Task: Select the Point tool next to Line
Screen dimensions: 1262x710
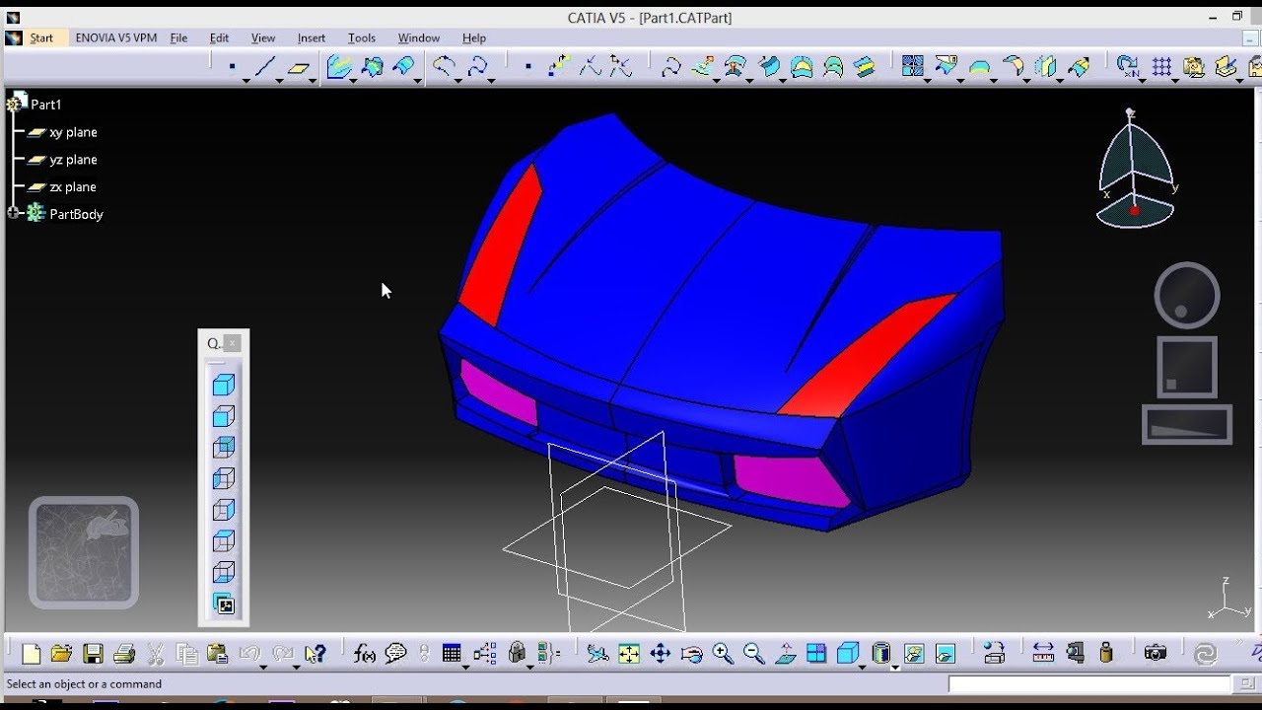Action: coord(232,67)
